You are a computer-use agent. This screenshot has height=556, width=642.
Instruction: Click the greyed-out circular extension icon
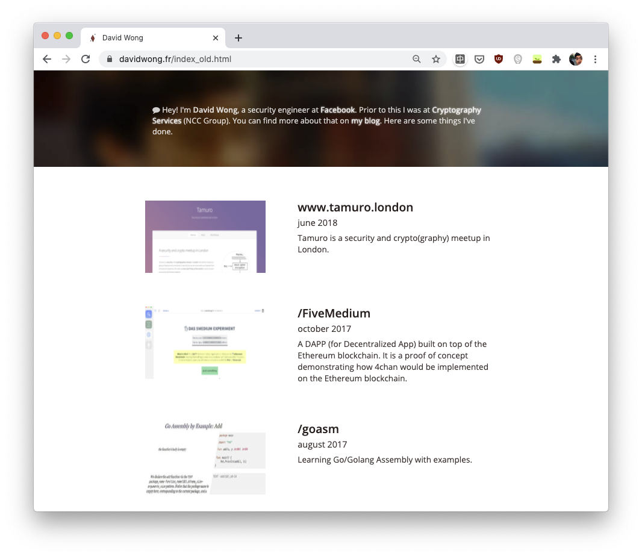(x=518, y=60)
